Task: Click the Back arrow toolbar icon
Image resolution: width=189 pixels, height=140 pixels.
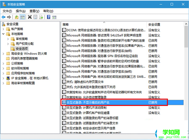Action: tap(4, 17)
